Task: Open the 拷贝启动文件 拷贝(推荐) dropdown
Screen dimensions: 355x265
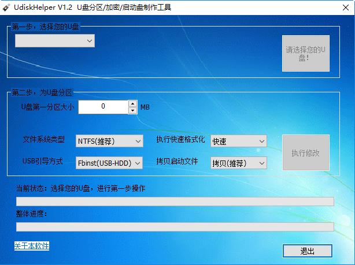Action: 238,163
